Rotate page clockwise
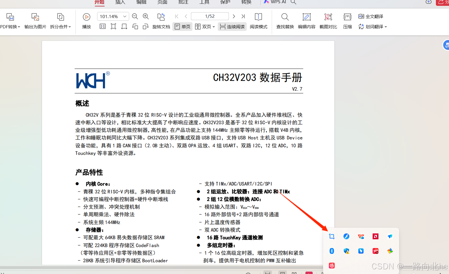449x274 pixels. click(146, 27)
